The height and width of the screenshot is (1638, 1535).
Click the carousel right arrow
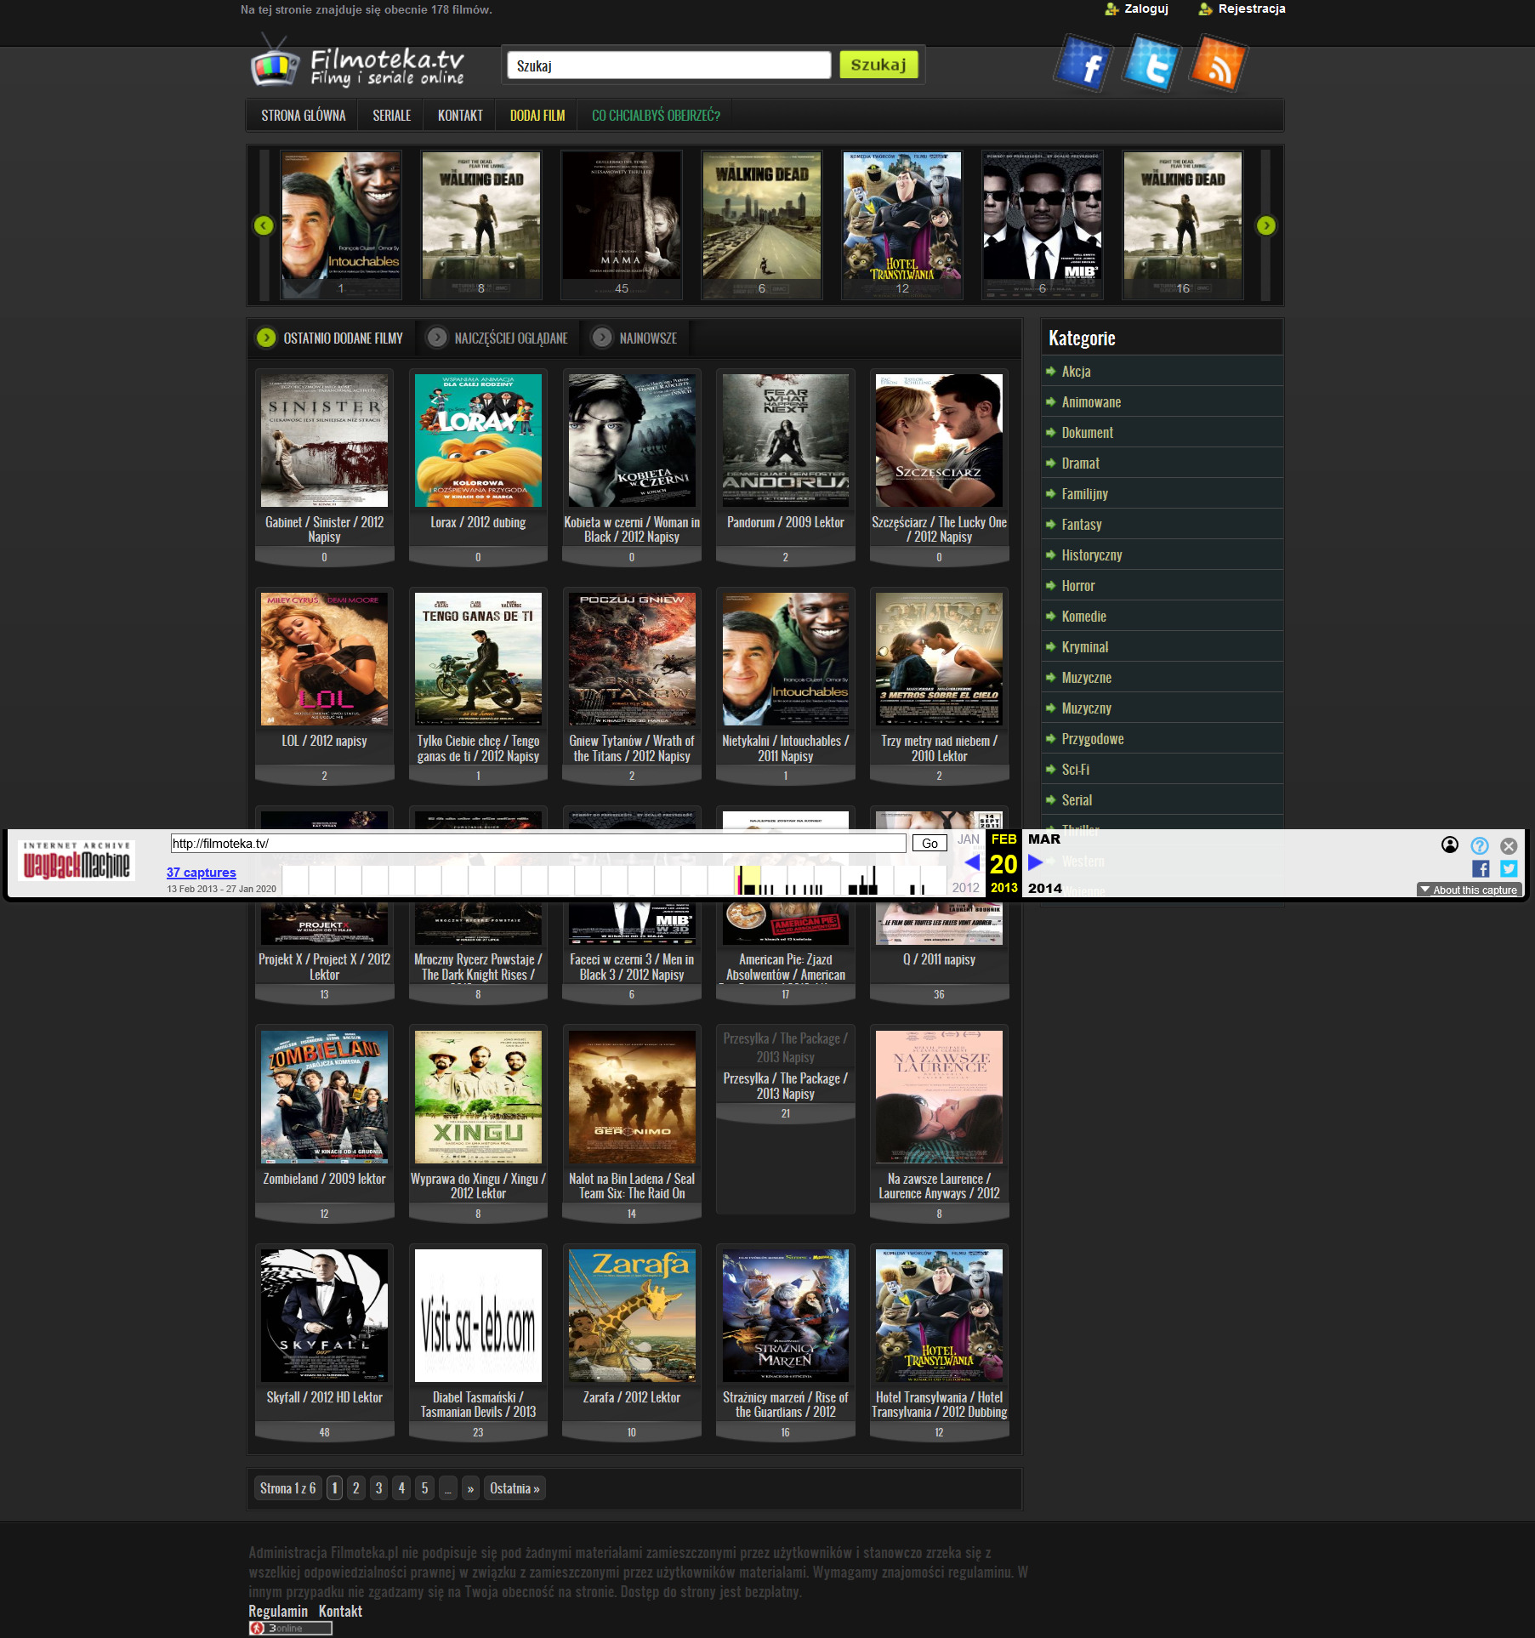[1266, 225]
